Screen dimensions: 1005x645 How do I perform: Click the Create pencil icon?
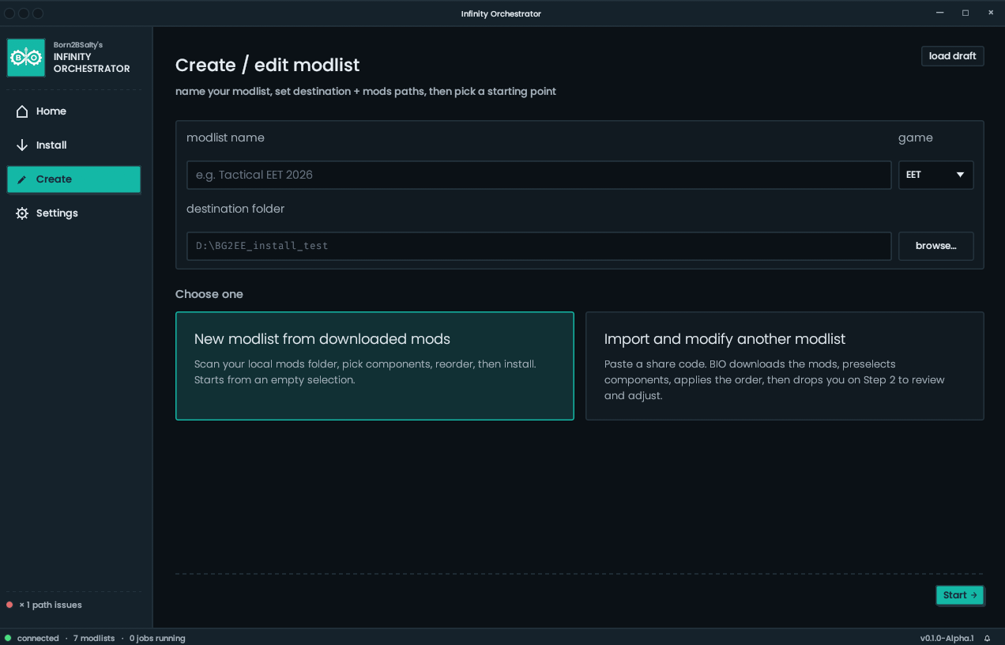tap(22, 179)
